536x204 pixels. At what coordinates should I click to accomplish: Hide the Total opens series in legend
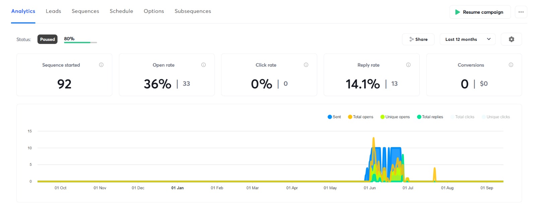pyautogui.click(x=360, y=117)
